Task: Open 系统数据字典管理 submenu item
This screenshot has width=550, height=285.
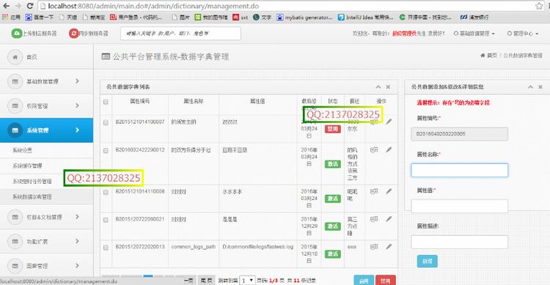Action: pyautogui.click(x=47, y=196)
